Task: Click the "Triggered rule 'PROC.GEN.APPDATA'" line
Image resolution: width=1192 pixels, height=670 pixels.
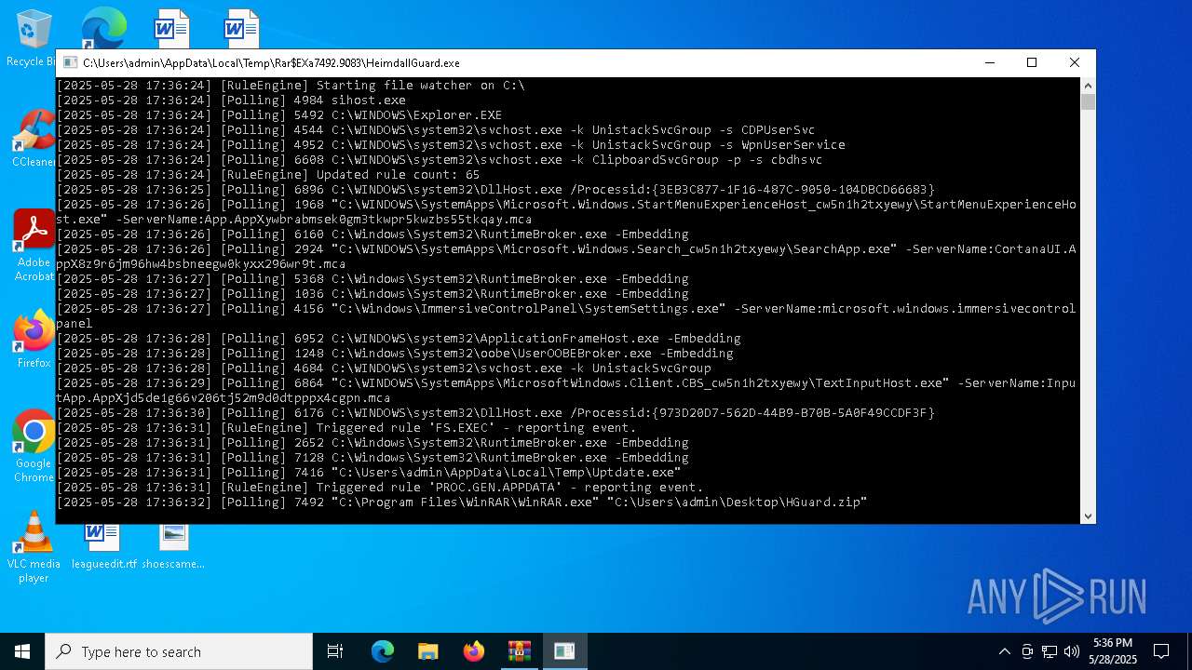Action: point(380,488)
